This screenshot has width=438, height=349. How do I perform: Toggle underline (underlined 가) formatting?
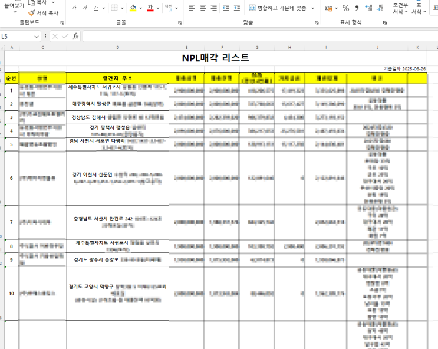pyautogui.click(x=96, y=8)
